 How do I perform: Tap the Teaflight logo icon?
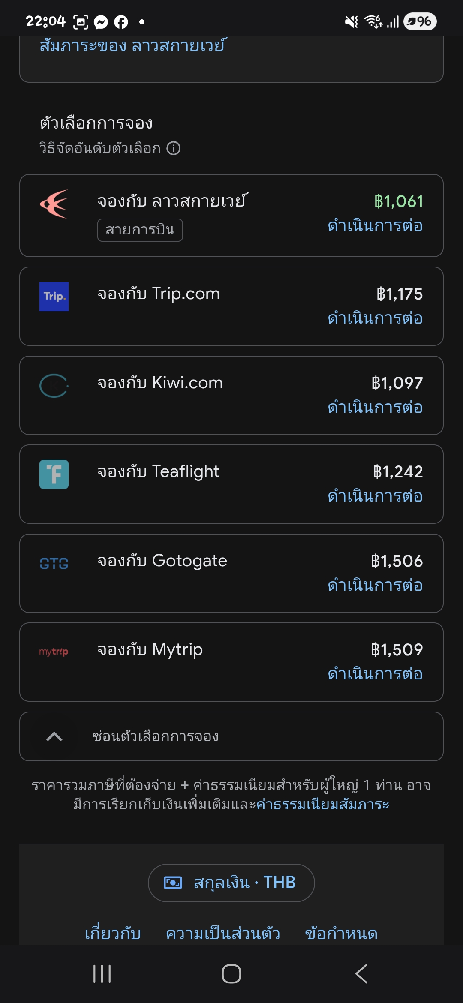pos(54,474)
